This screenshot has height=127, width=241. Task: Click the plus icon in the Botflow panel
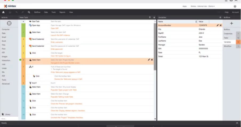pos(231,23)
